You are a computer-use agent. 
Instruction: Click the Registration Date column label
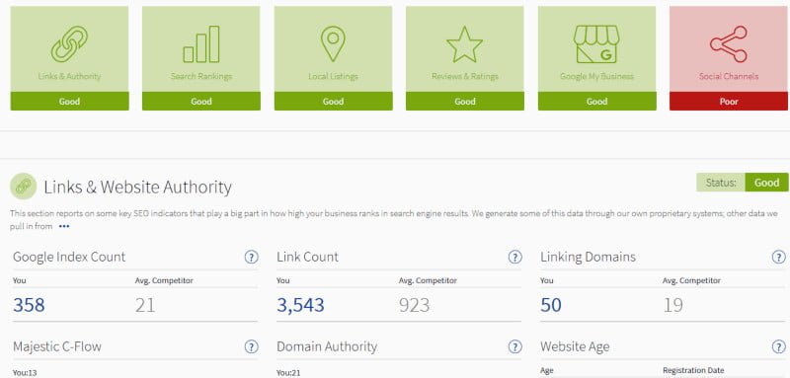click(693, 370)
